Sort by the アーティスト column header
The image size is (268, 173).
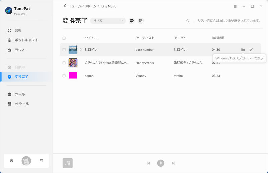click(x=145, y=38)
